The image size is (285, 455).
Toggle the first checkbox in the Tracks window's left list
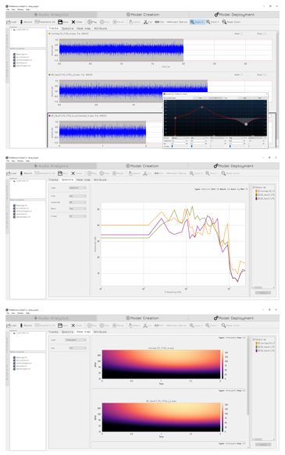pos(14,55)
